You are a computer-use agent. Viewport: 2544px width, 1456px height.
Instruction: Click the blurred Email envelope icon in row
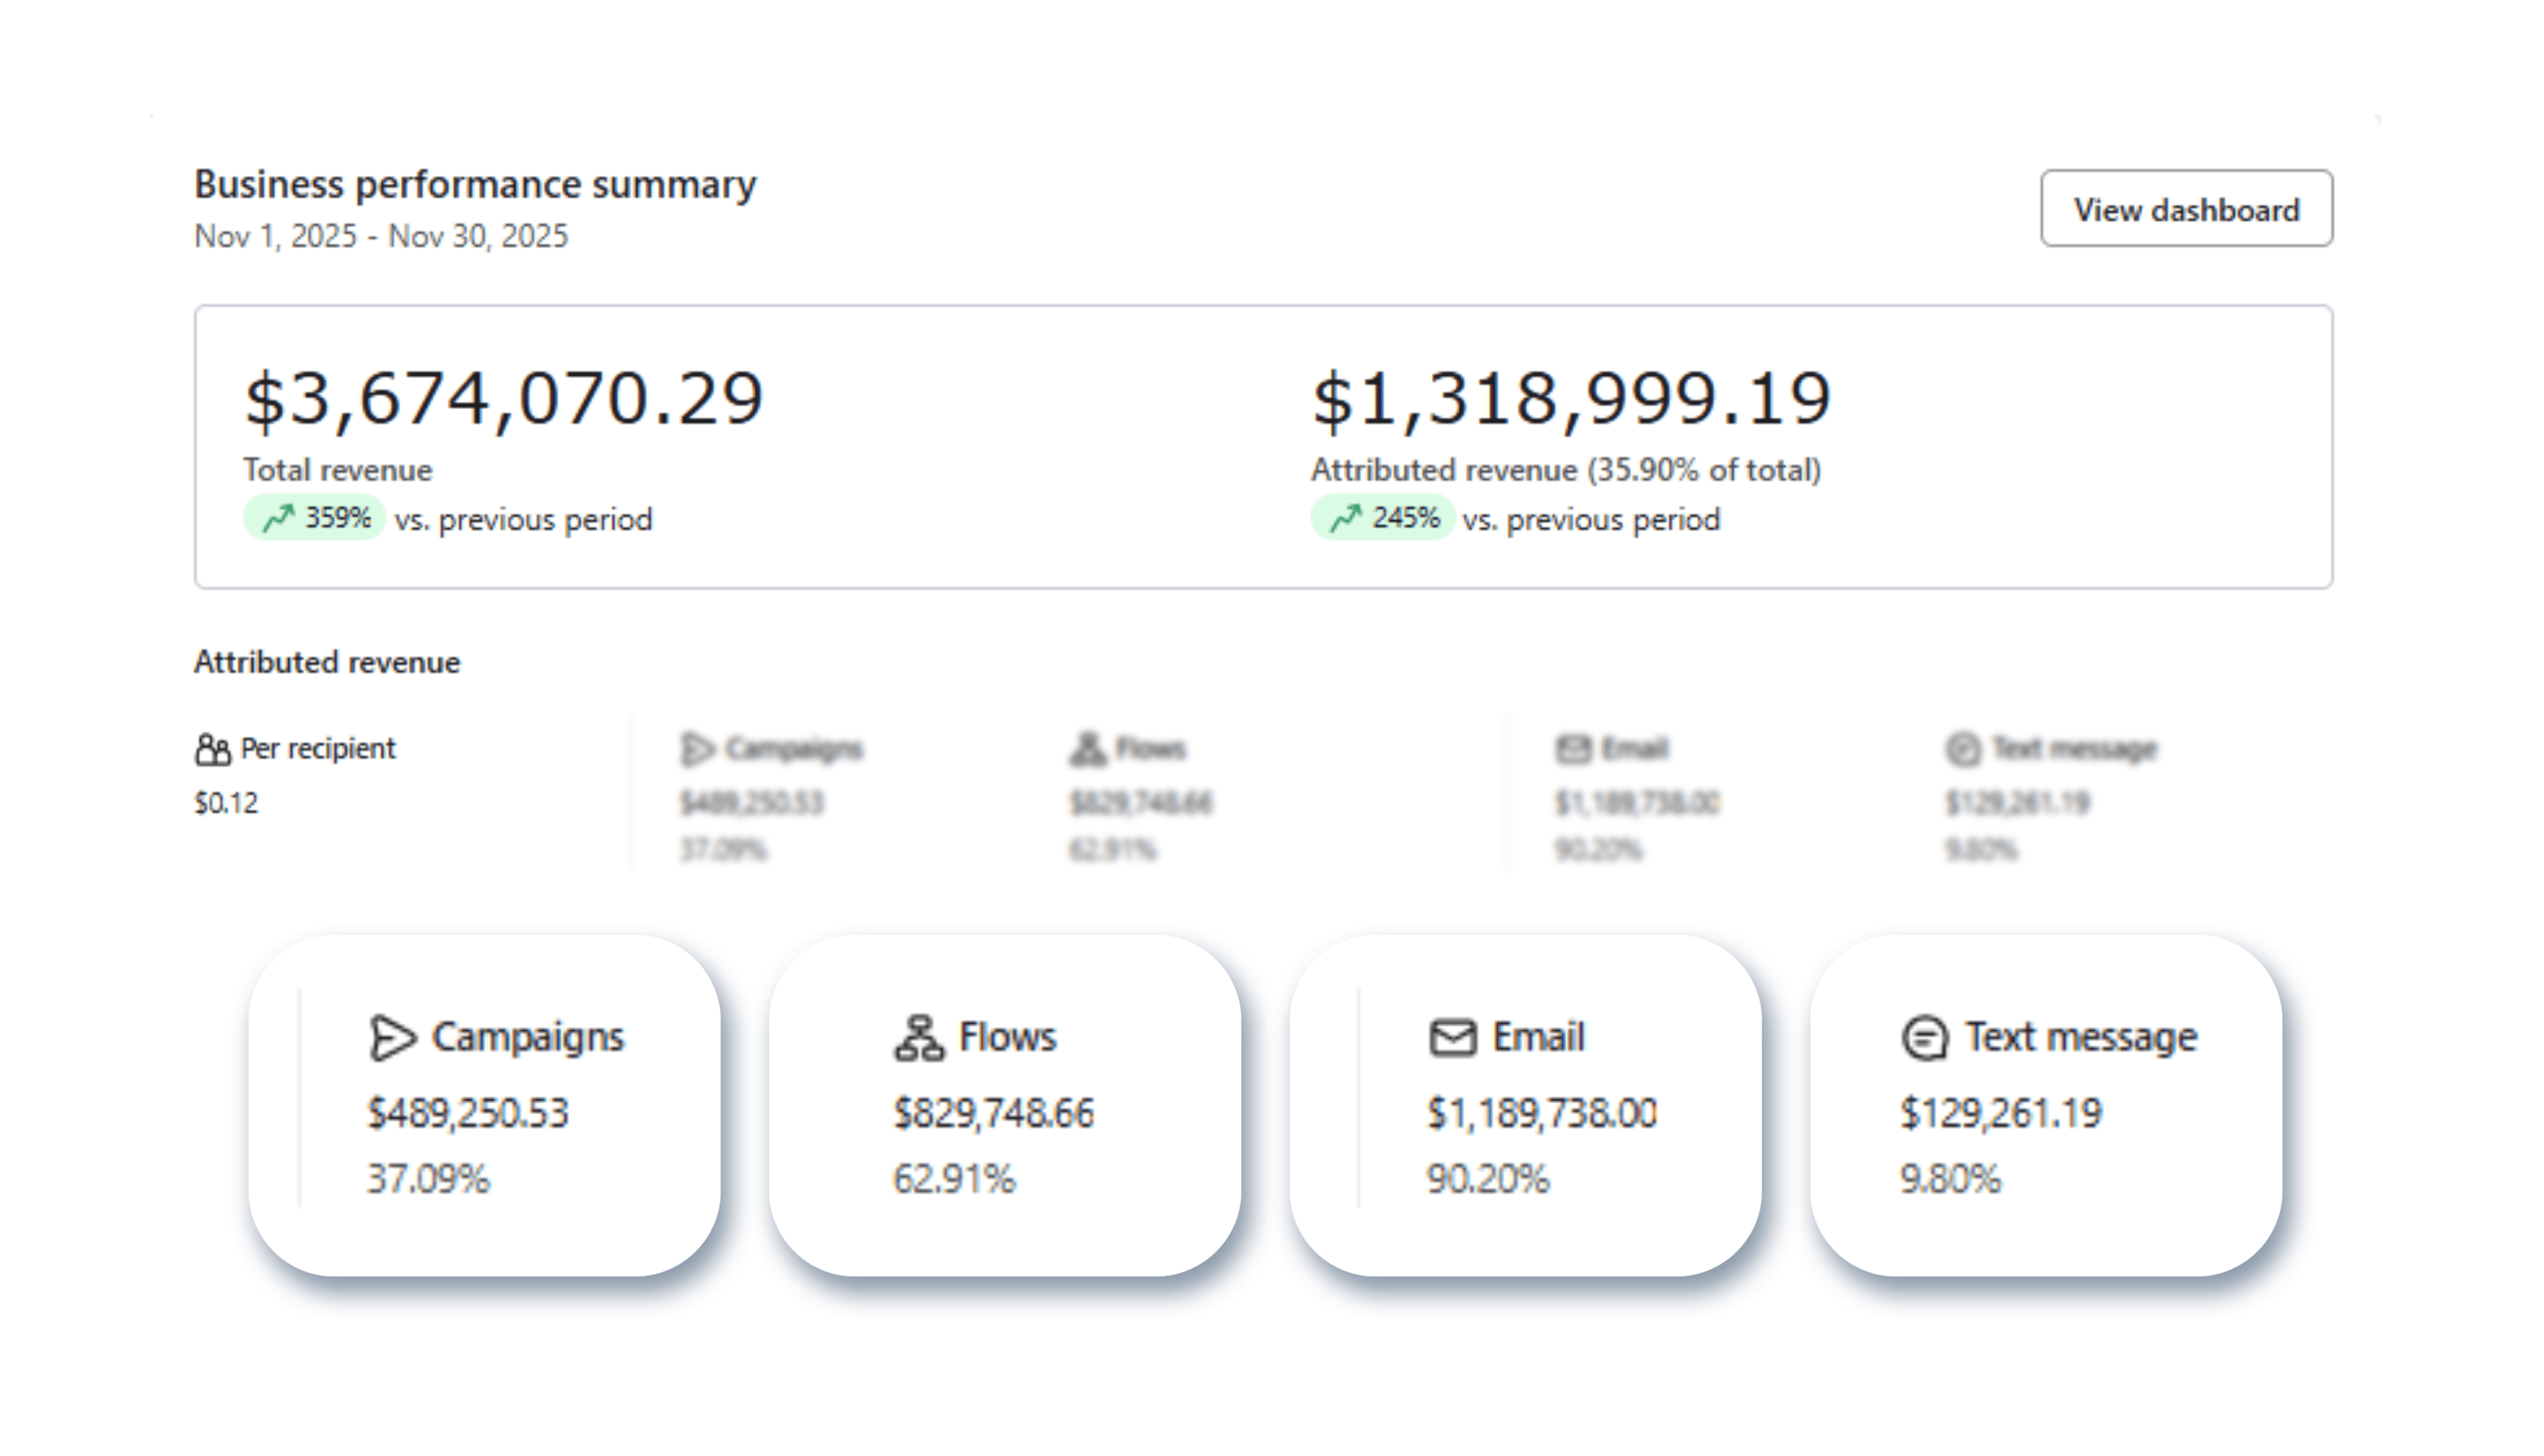[1573, 748]
